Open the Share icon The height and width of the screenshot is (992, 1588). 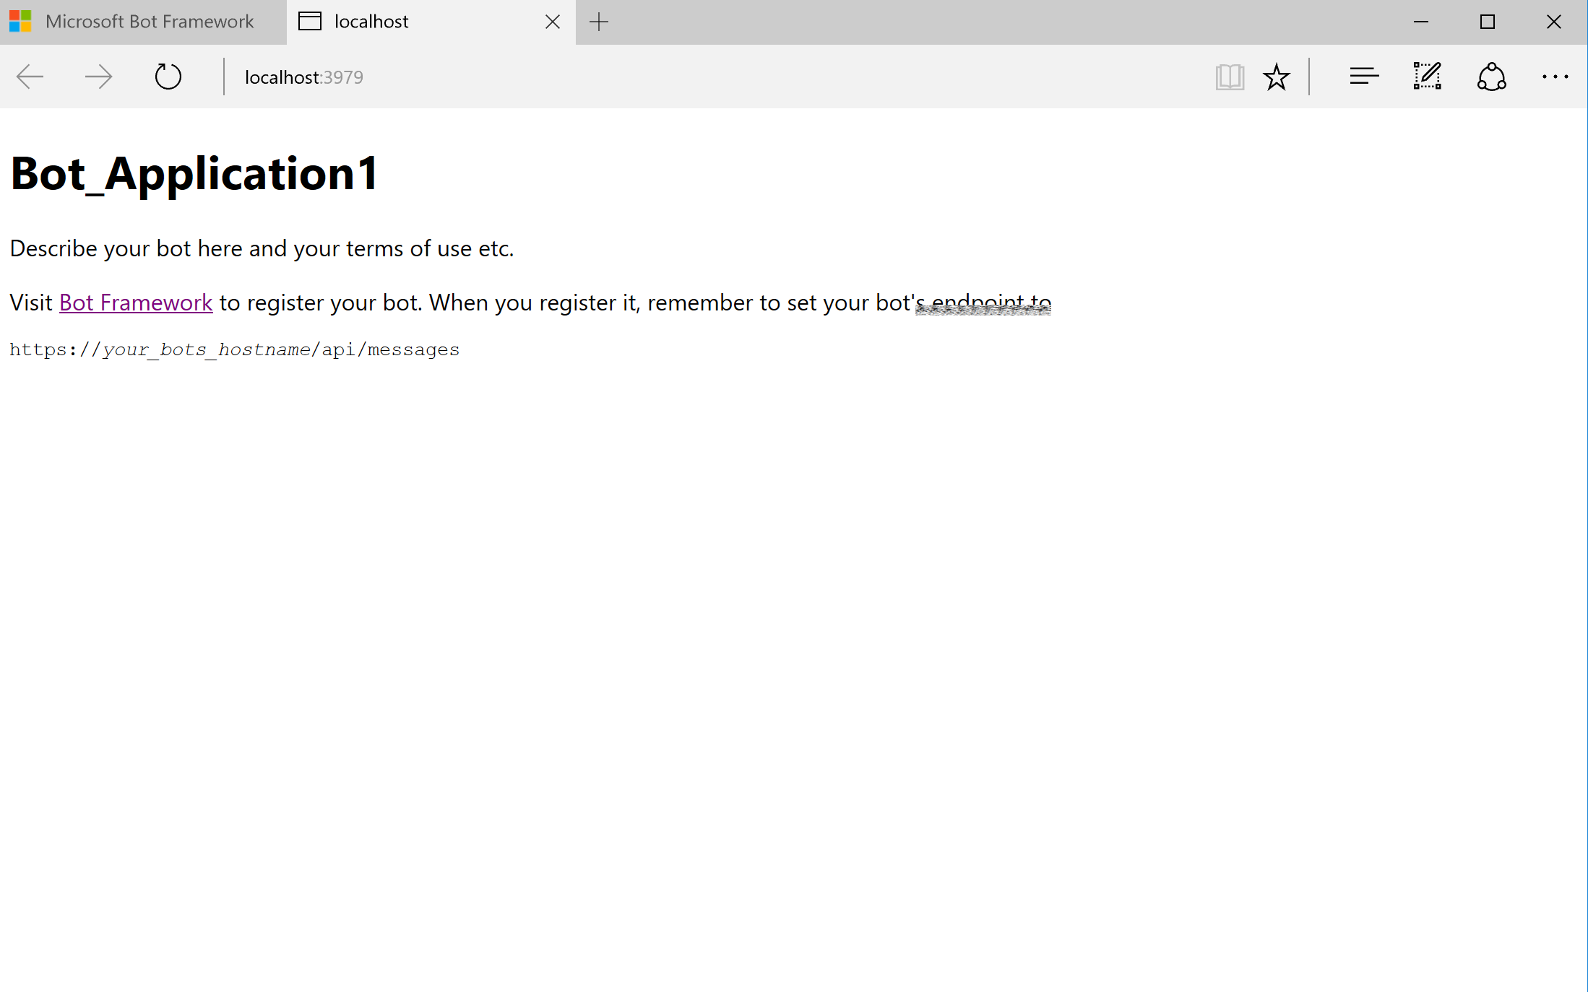point(1491,77)
